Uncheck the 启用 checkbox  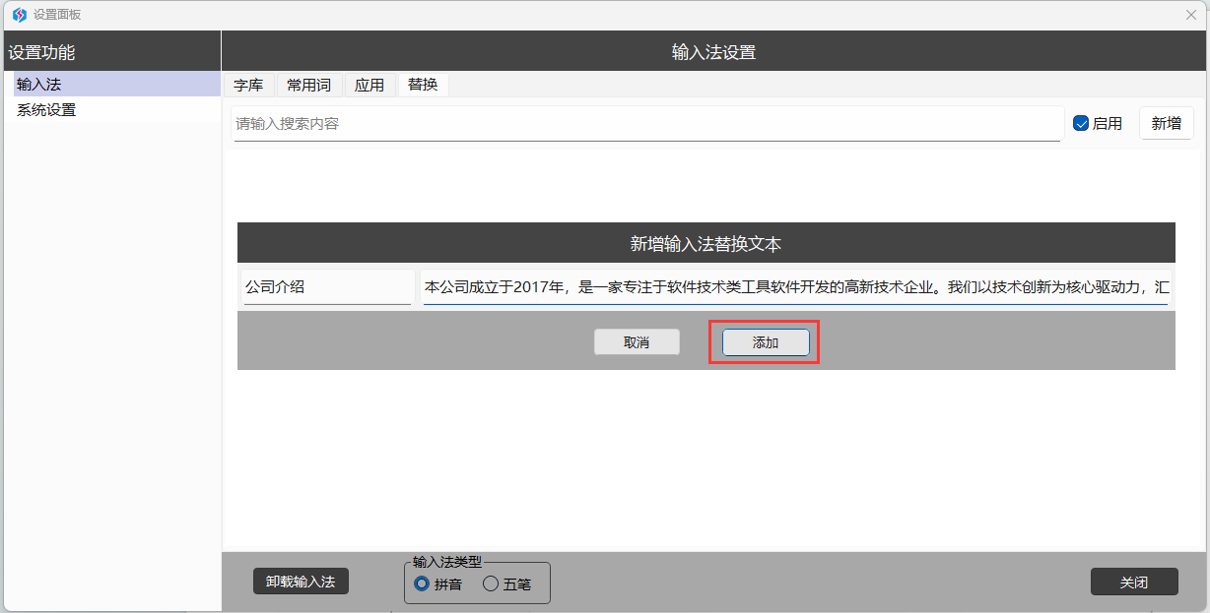[1081, 124]
